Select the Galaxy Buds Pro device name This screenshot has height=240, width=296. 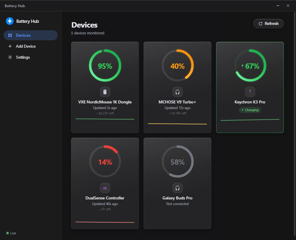point(177,198)
